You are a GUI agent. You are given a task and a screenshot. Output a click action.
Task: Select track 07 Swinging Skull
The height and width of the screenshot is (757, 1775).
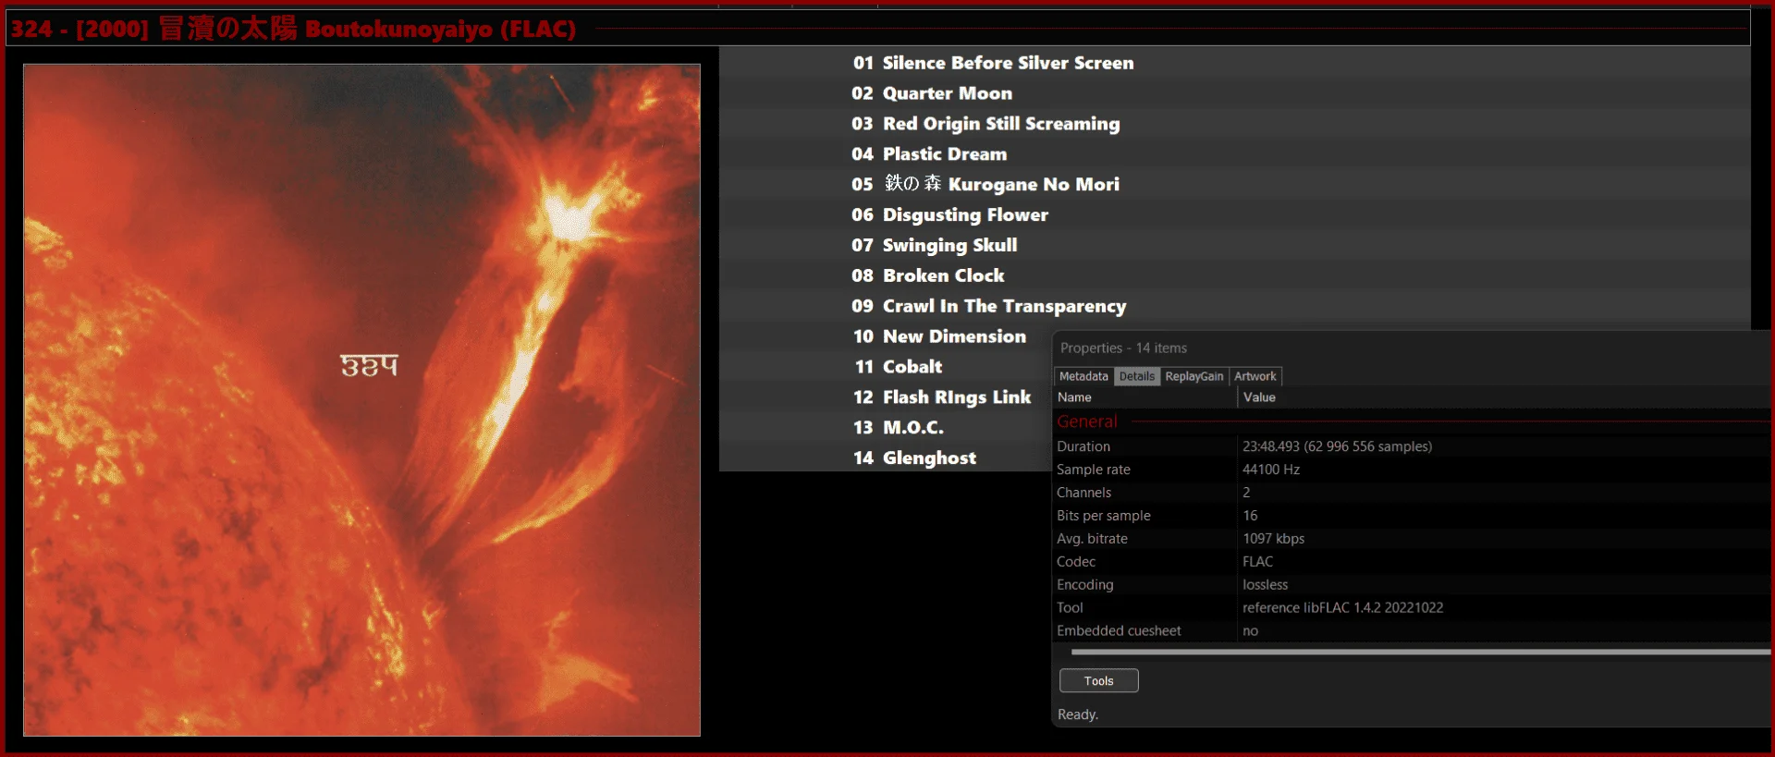[x=1235, y=246]
